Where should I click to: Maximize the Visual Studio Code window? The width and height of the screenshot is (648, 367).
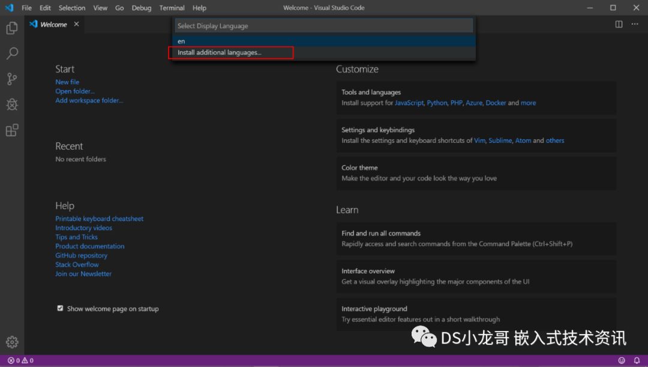click(x=613, y=8)
